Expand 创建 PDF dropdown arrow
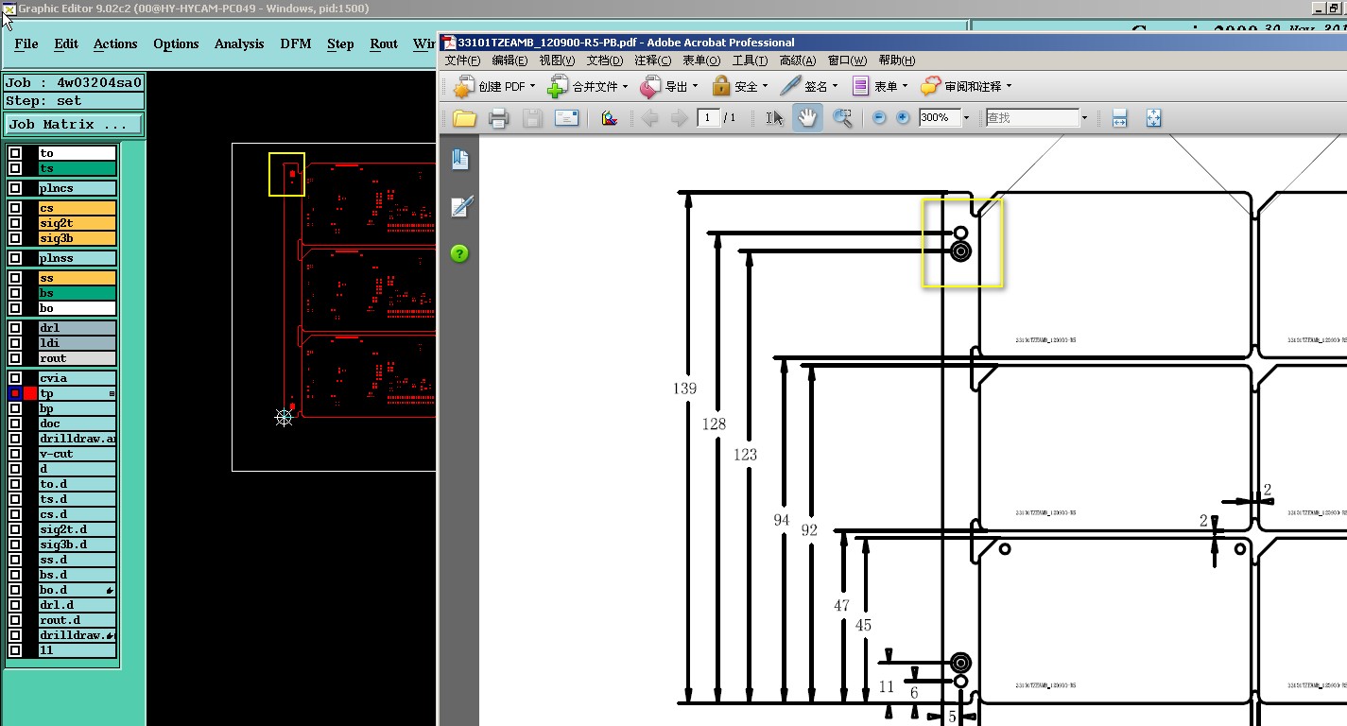Viewport: 1347px width, 726px height. (532, 87)
